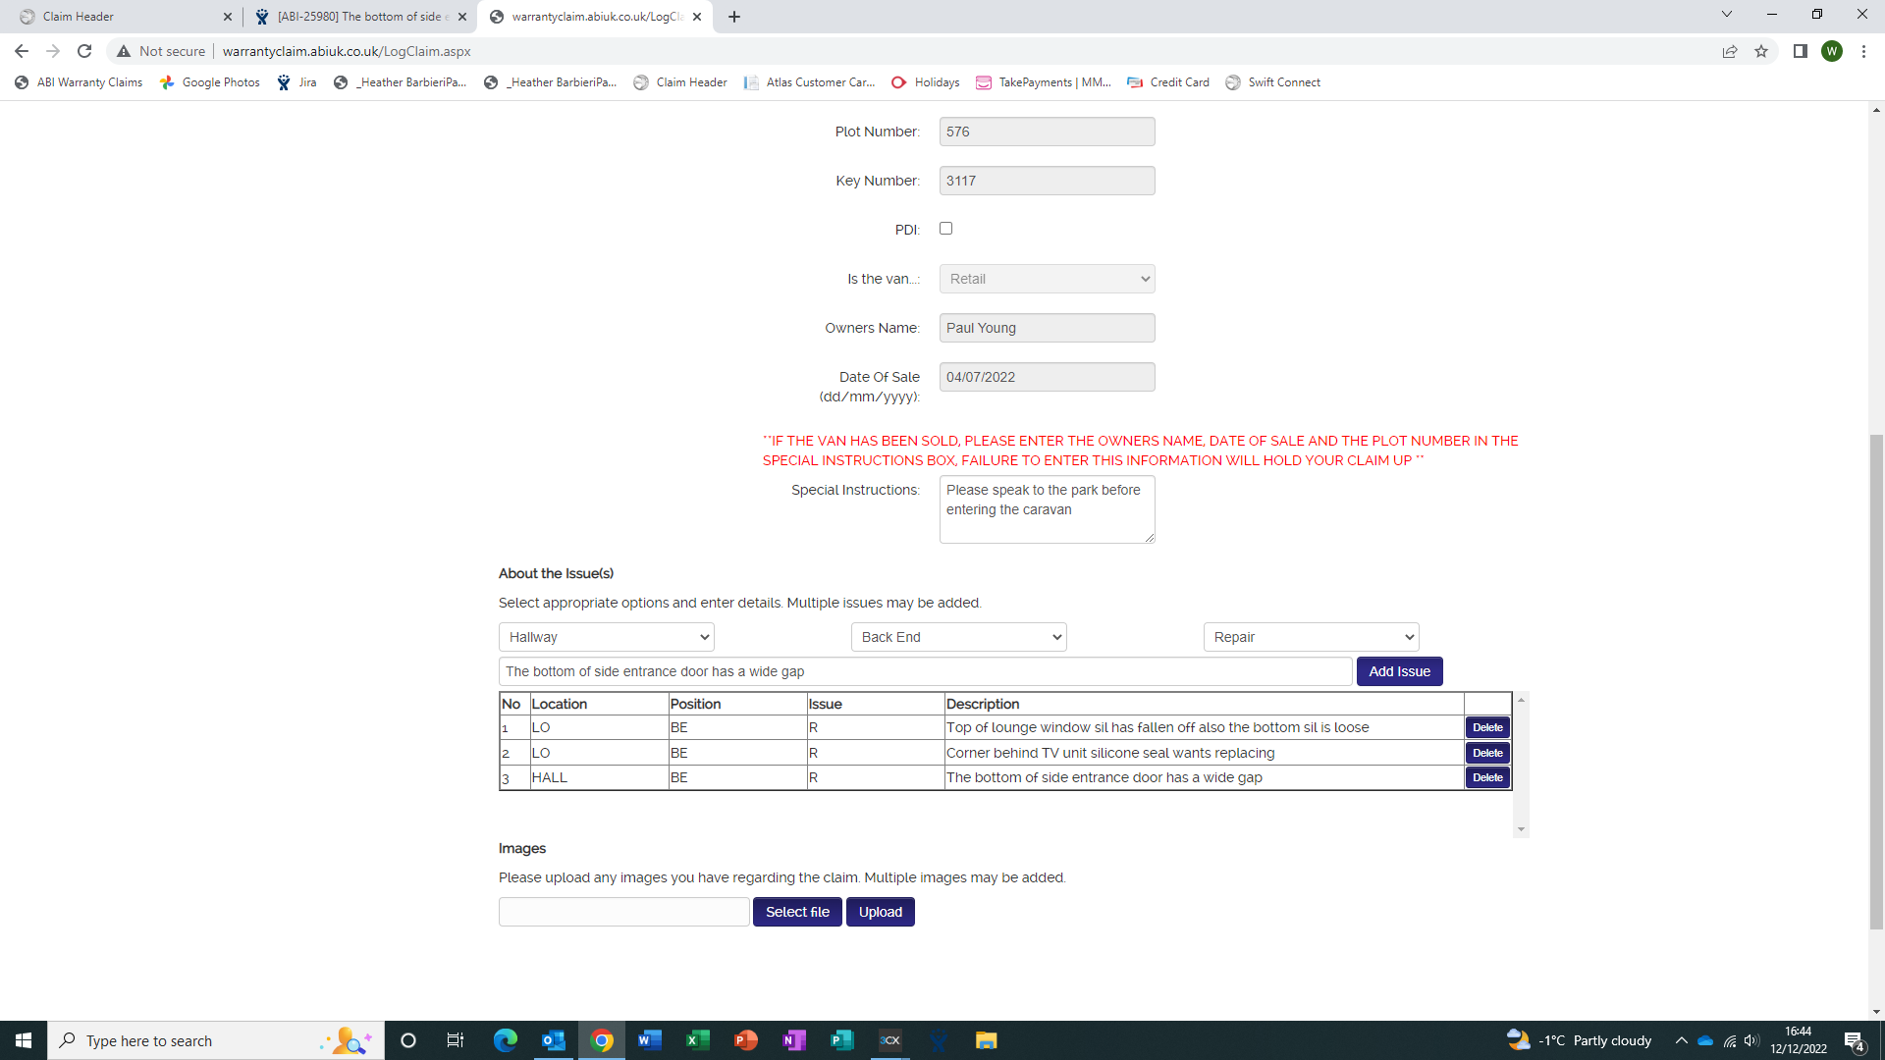Bookmark this page with the star icon
1885x1060 pixels.
pos(1761,51)
